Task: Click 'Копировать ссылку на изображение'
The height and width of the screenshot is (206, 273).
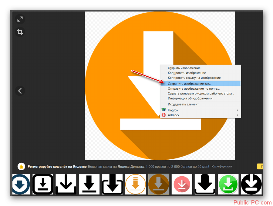Action: [x=194, y=78]
